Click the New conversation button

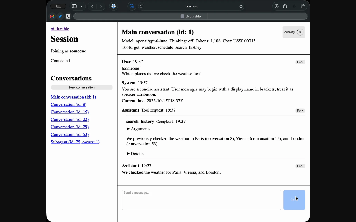pyautogui.click(x=82, y=87)
